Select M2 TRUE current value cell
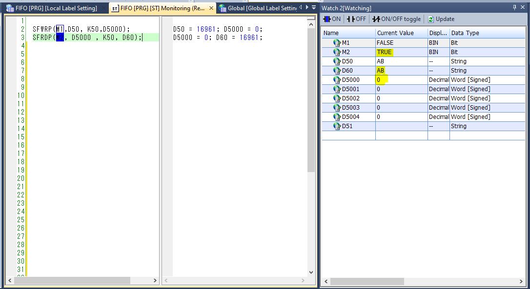Viewport: 530px width, 289px height. 401,52
